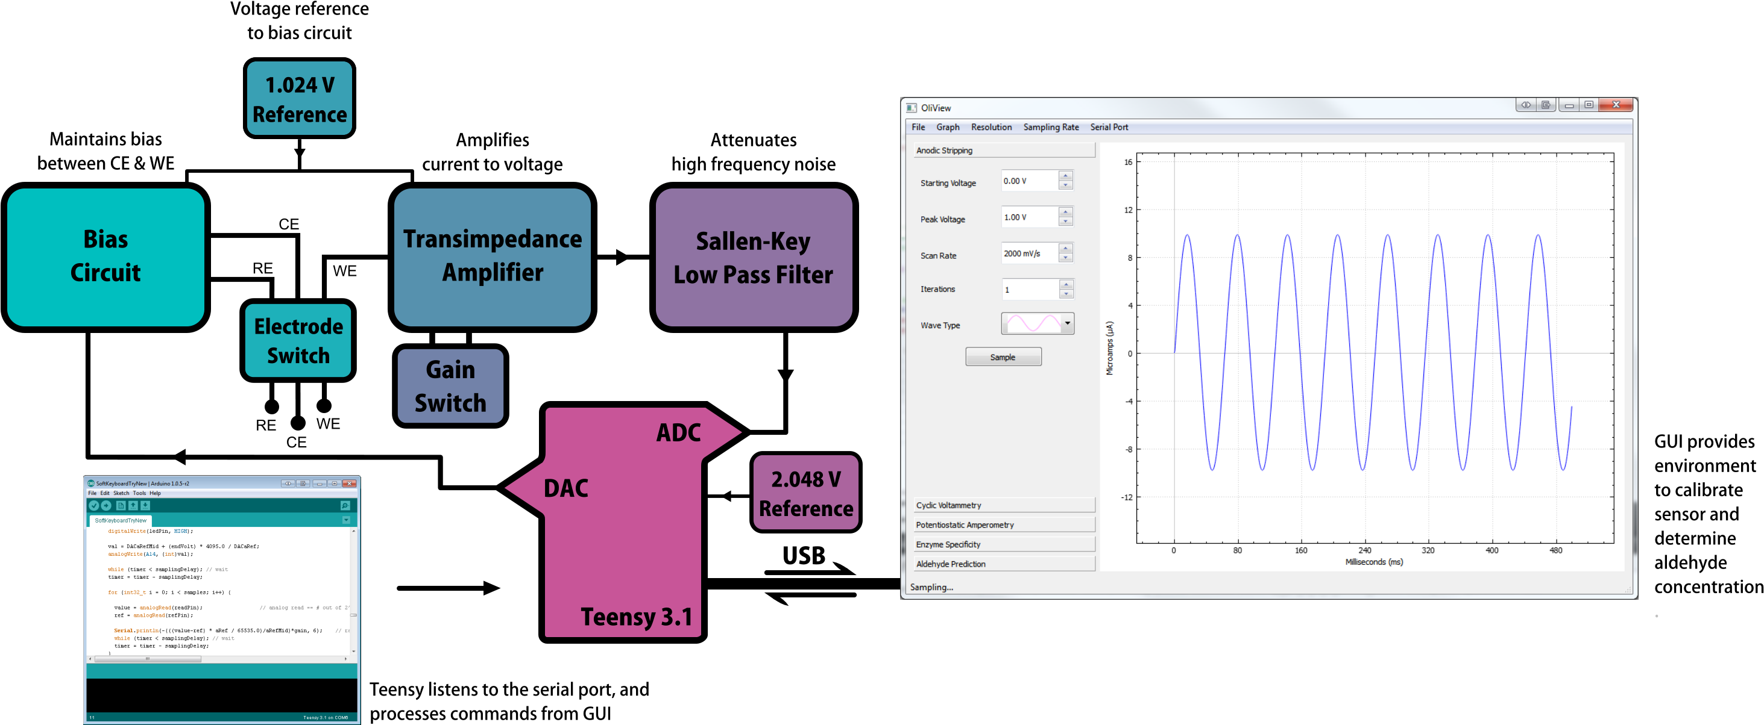Click the Arduino Verify checkmark icon
1764x725 pixels.
94,505
